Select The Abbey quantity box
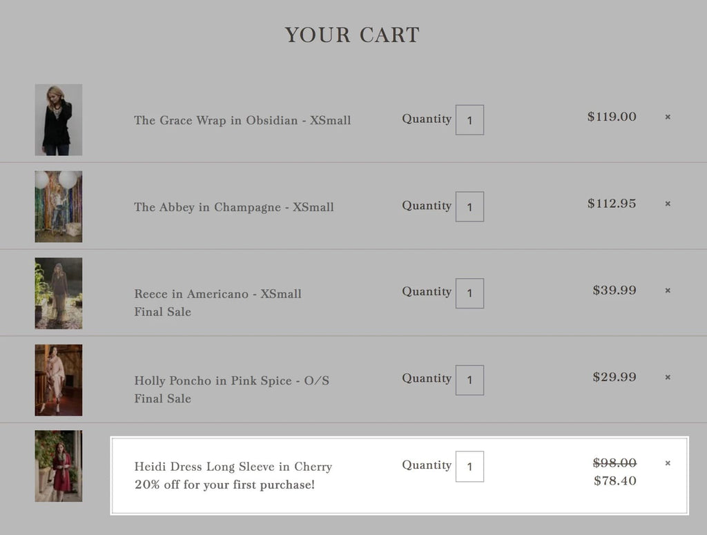Viewport: 707px width, 535px height. tap(469, 207)
